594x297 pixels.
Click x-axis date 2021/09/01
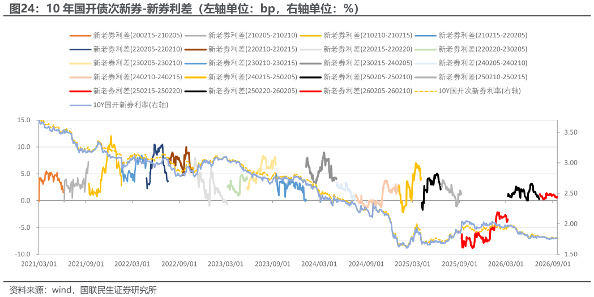pos(86,264)
